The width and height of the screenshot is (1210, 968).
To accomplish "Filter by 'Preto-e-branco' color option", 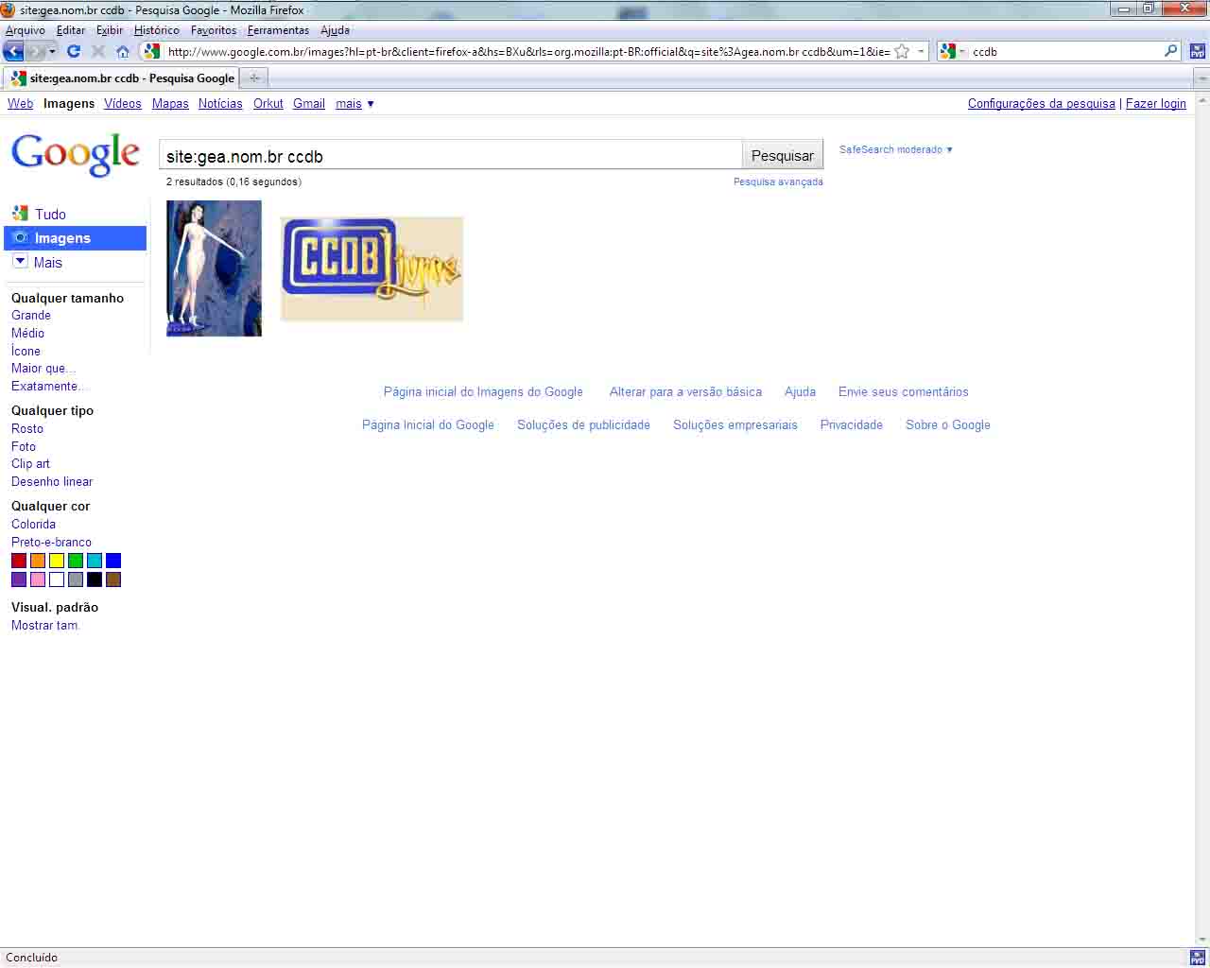I will tap(51, 542).
